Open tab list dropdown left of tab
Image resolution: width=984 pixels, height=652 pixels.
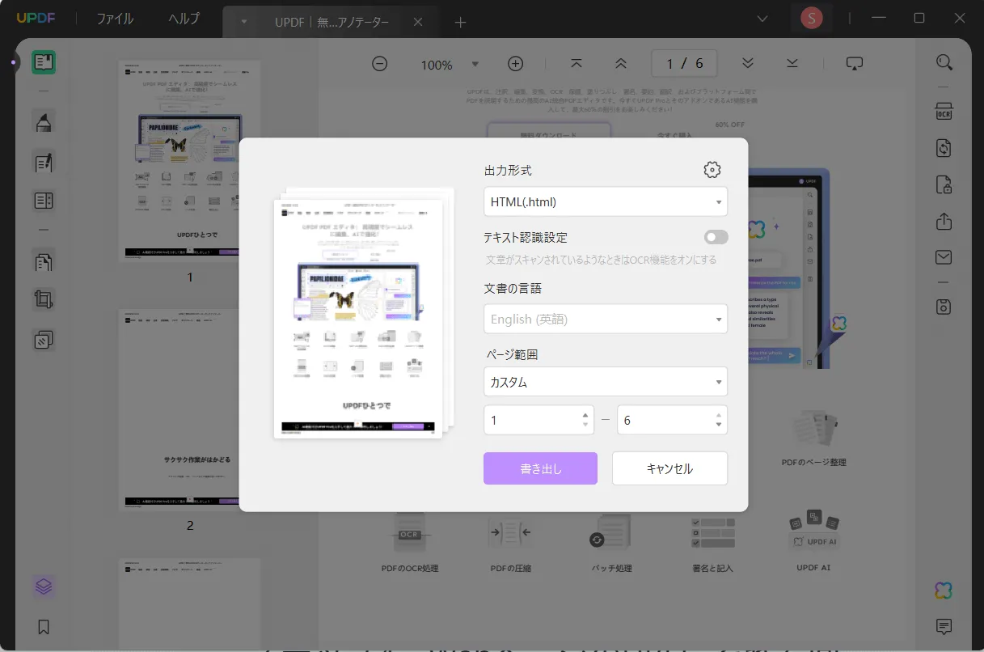[244, 22]
